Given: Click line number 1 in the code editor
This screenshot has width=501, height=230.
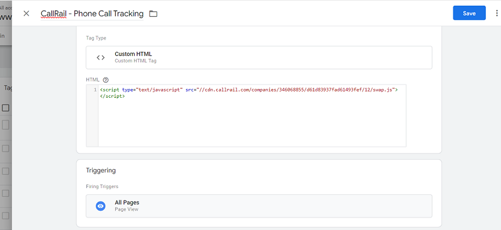Looking at the screenshot, I should pos(95,90).
